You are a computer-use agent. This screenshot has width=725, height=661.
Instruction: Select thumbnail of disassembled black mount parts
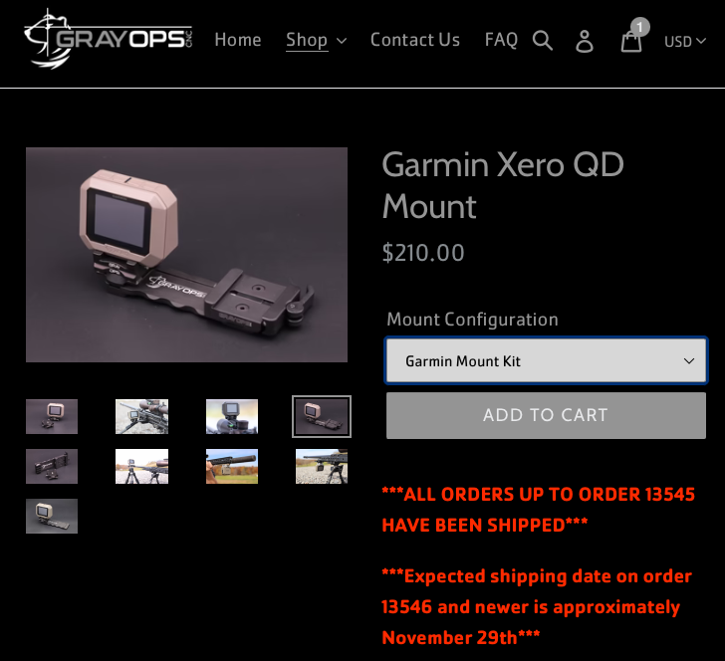52,467
